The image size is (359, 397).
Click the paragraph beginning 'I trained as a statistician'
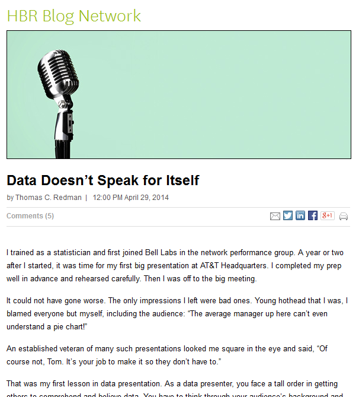pos(175,266)
